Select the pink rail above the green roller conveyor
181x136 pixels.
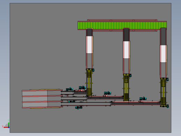[122, 20]
